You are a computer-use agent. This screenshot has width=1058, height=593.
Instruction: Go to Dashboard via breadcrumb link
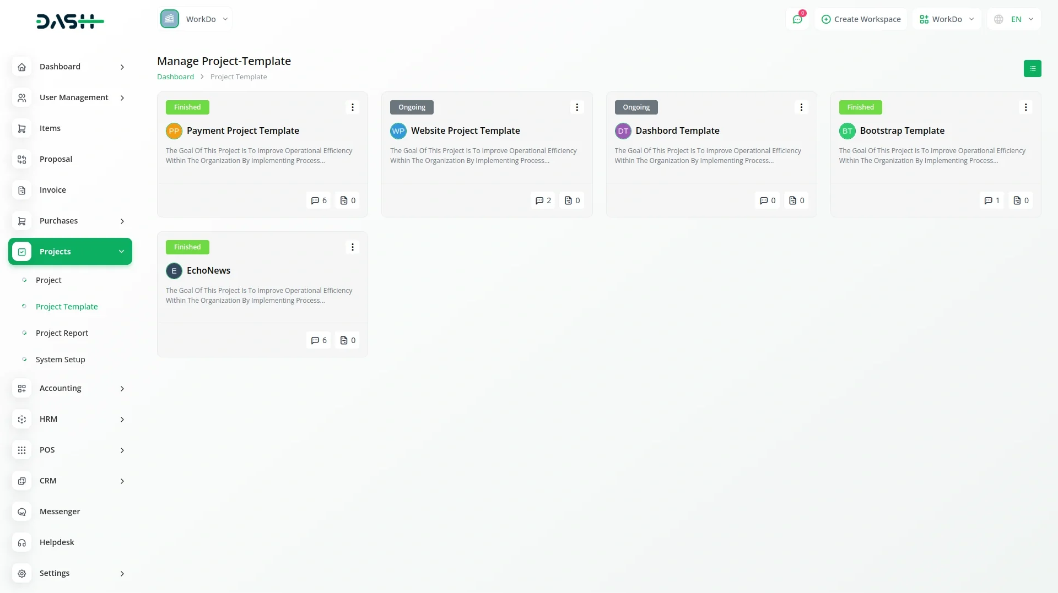coord(175,77)
